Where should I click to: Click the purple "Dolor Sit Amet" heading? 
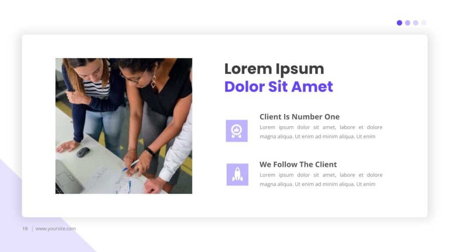pyautogui.click(x=278, y=87)
